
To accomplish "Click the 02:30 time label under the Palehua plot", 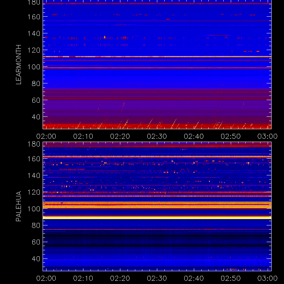I will pos(157,278).
